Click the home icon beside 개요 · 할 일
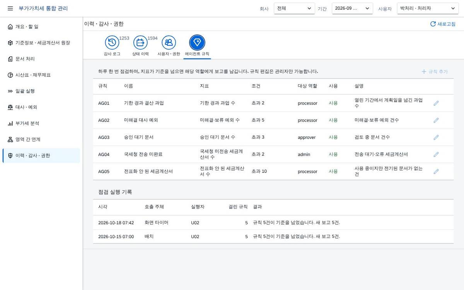464x290 pixels. [10, 27]
